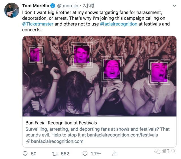Click the Tom Morello display name

(x=36, y=6)
